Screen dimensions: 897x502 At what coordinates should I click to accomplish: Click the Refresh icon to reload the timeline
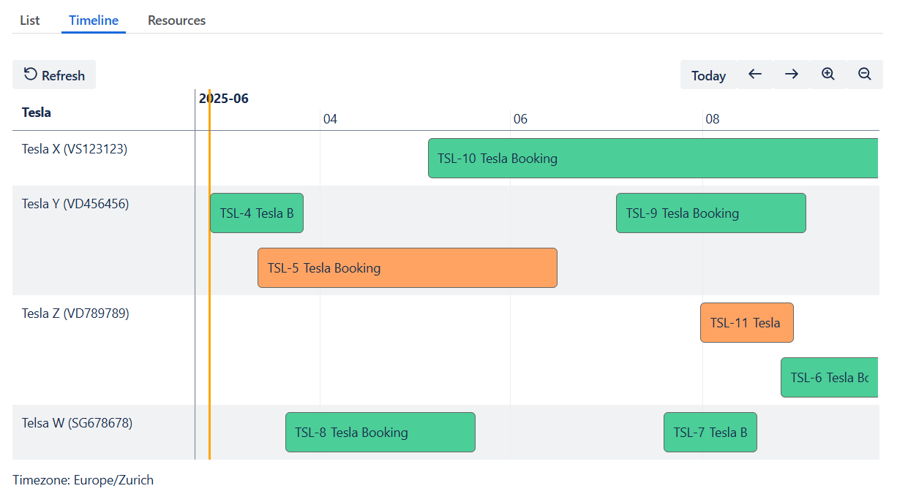click(x=29, y=74)
